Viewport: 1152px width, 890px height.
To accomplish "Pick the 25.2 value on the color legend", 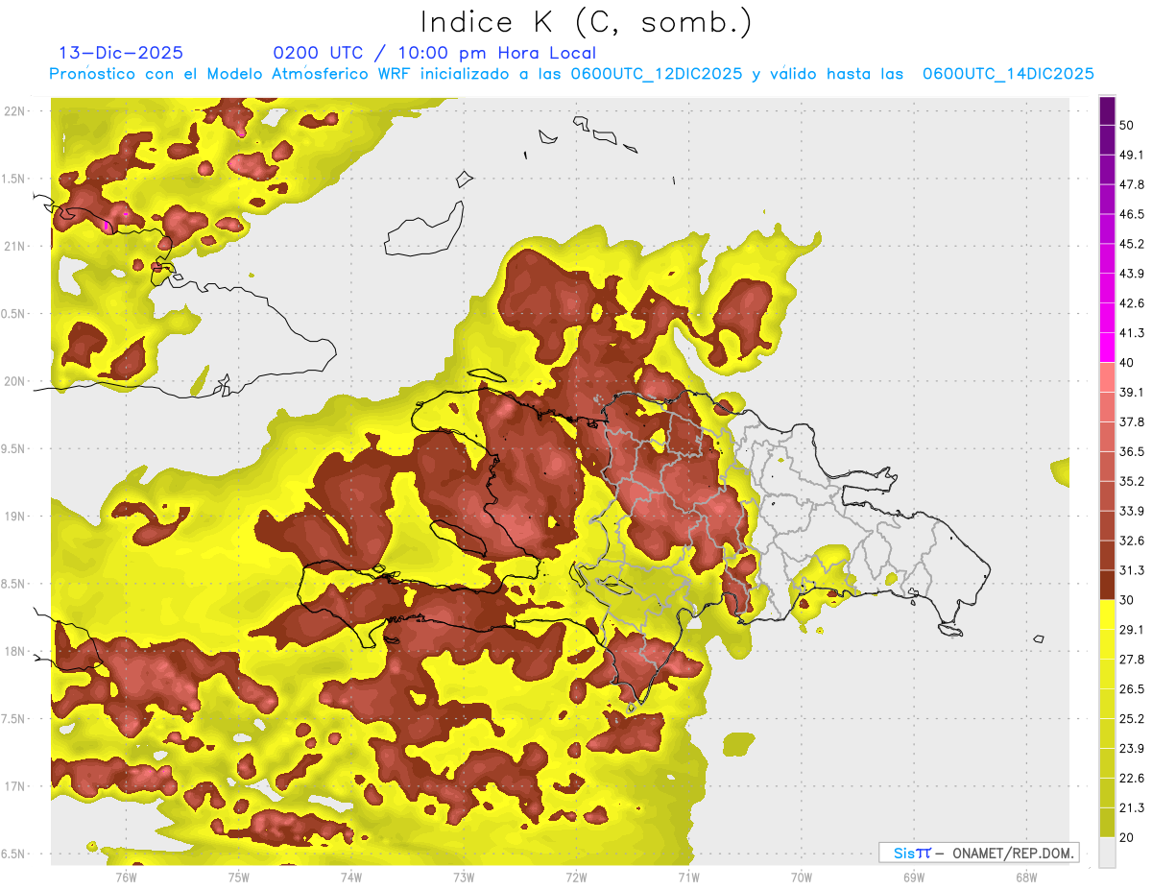I will 1132,718.
